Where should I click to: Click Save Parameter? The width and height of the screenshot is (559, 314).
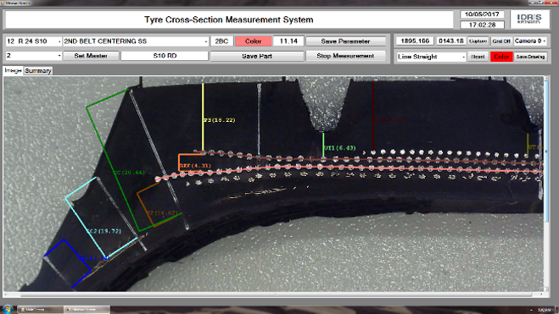345,41
